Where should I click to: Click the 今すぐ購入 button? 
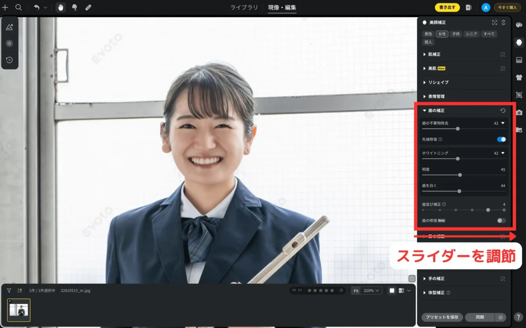point(507,7)
